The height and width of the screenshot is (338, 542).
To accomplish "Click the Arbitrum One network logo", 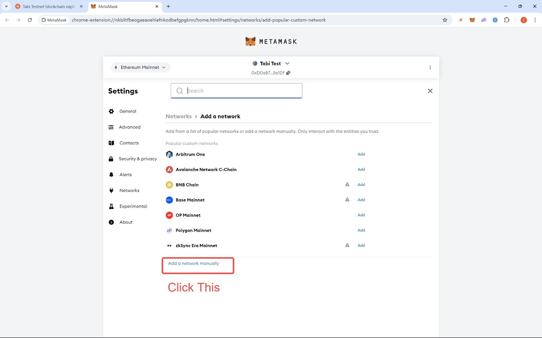I will click(x=169, y=154).
